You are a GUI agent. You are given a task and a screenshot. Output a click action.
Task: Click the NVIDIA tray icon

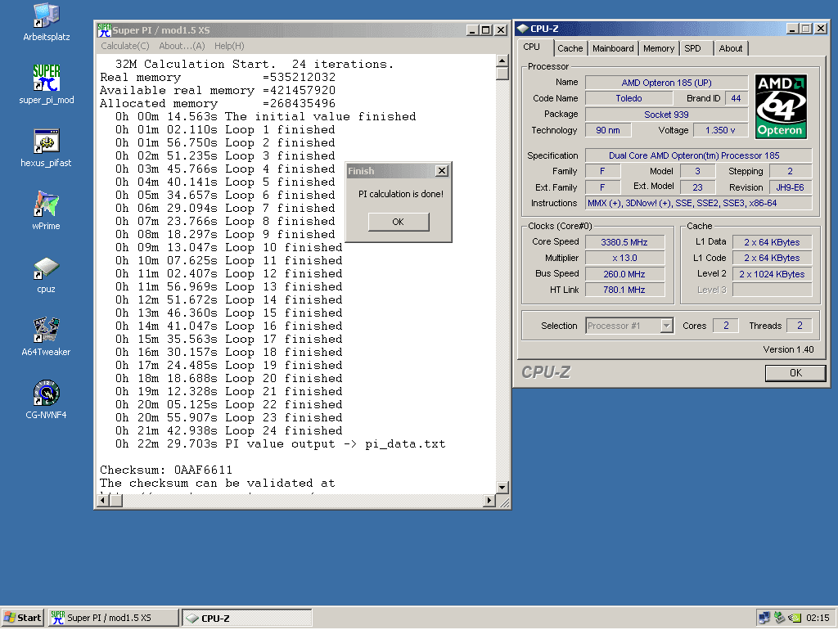(x=795, y=618)
